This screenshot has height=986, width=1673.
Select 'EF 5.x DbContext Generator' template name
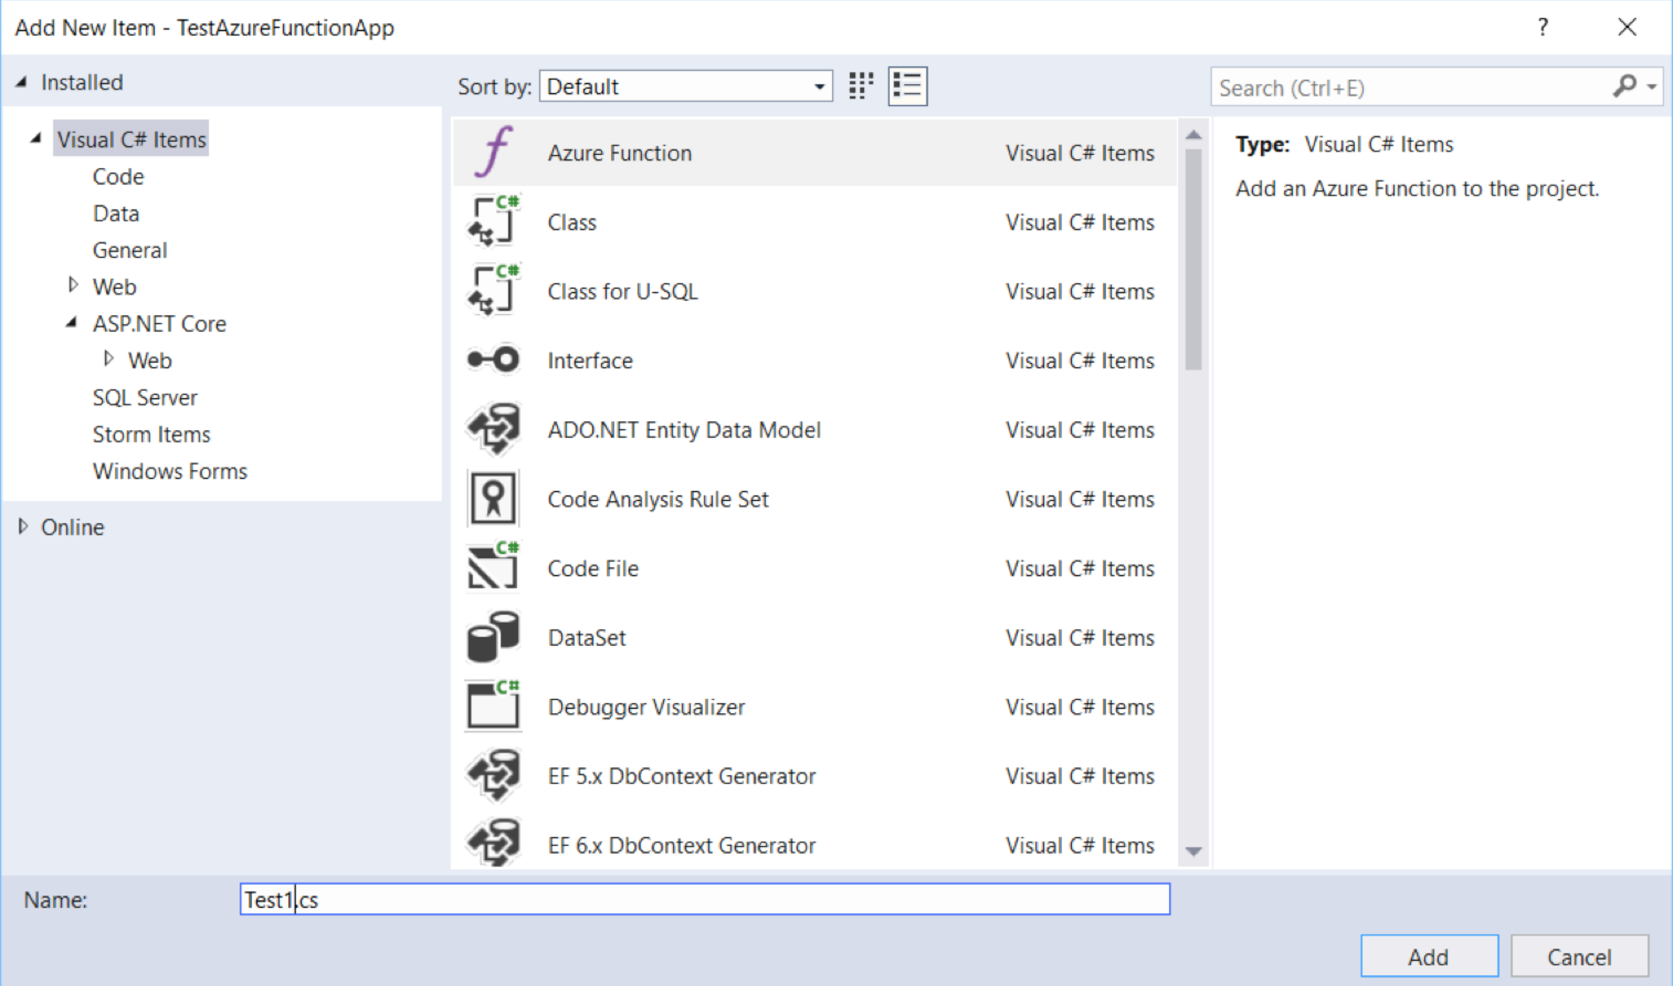click(x=682, y=776)
